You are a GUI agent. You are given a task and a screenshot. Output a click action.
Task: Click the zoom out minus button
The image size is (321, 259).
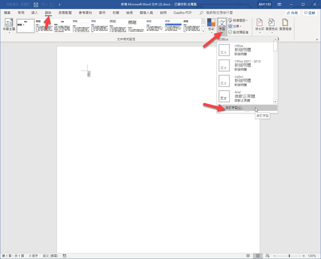274,256
